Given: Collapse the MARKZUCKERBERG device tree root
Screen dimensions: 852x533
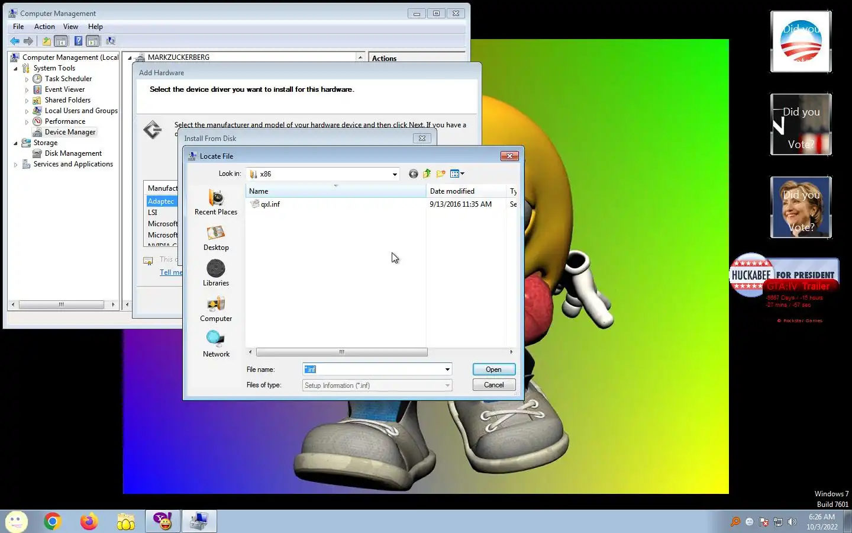Looking at the screenshot, I should pos(130,57).
